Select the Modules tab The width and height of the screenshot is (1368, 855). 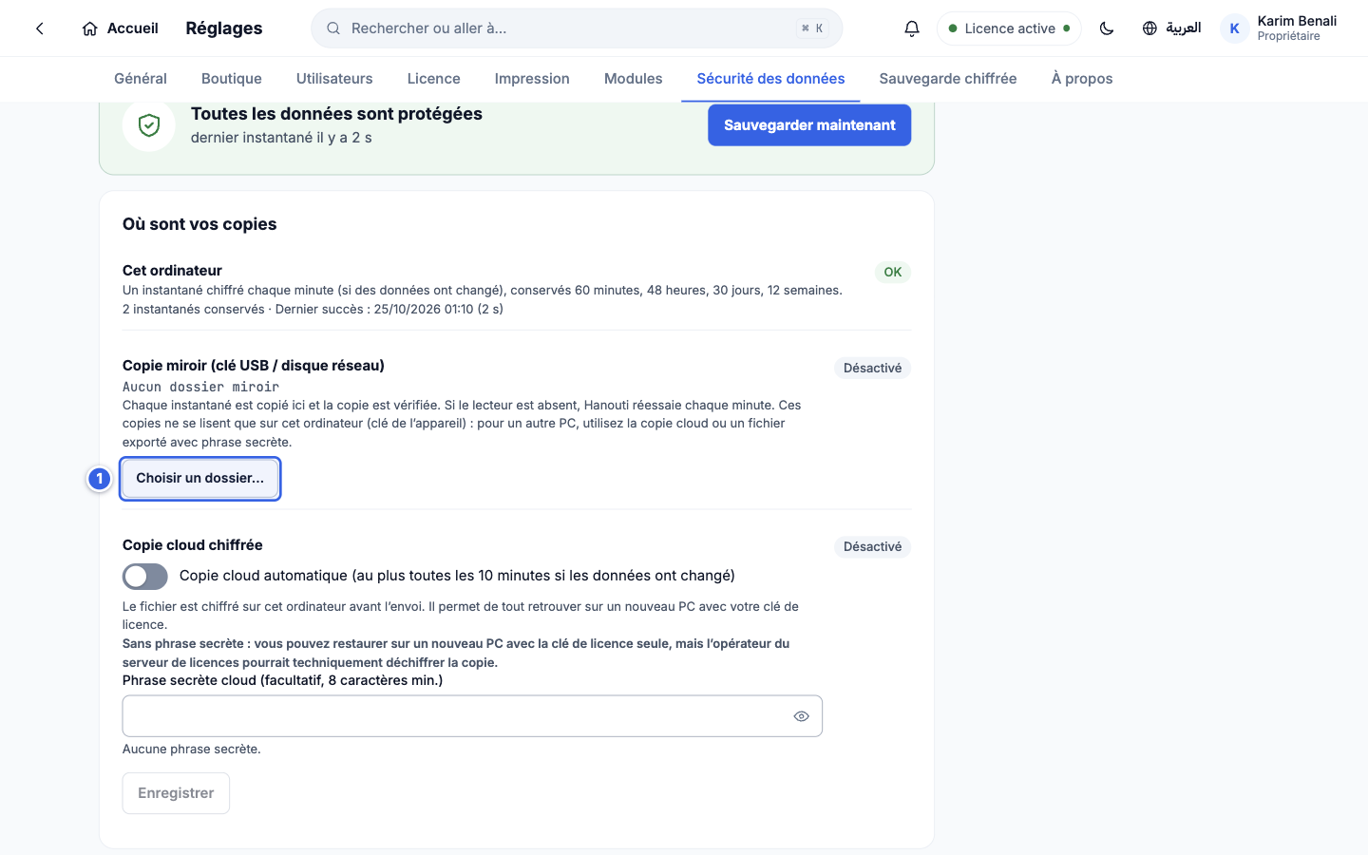tap(634, 79)
